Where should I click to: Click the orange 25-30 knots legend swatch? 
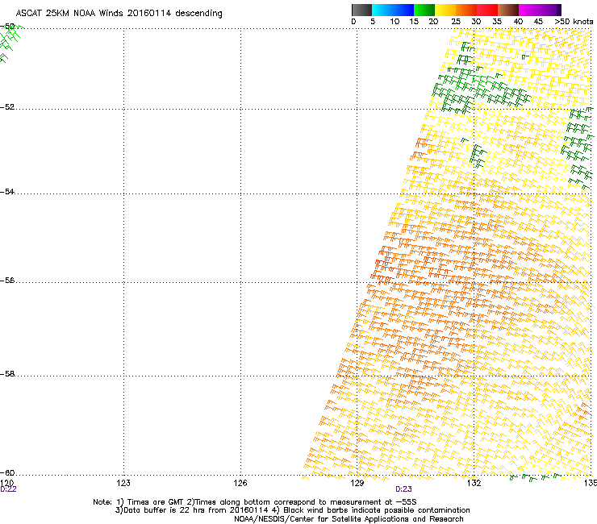point(466,10)
